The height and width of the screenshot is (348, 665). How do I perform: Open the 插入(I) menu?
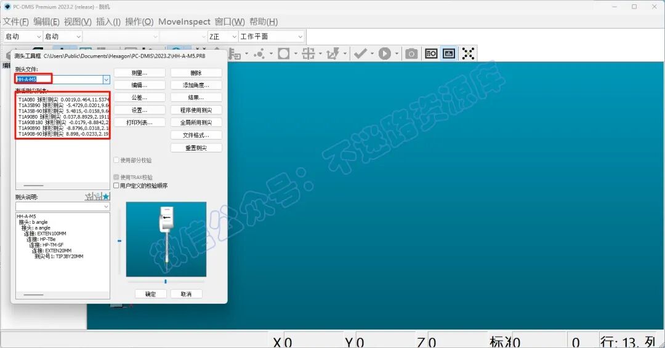point(108,22)
